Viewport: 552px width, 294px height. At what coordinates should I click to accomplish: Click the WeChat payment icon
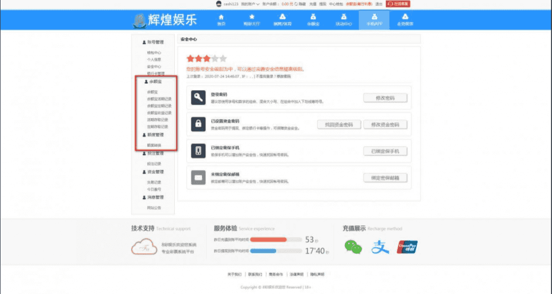point(353,247)
